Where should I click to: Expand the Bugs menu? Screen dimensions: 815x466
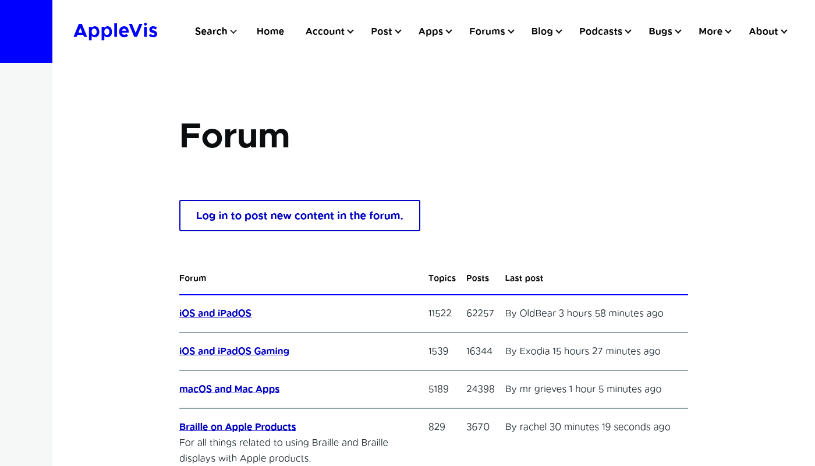[x=665, y=31]
